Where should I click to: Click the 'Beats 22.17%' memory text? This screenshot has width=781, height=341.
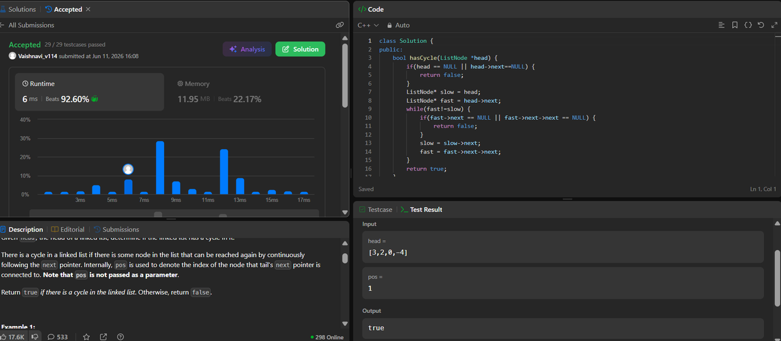pyautogui.click(x=240, y=100)
